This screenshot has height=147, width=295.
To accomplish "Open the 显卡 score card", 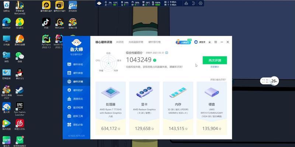I will coord(144,108).
